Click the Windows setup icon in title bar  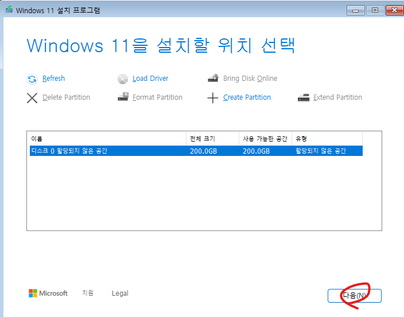9,10
